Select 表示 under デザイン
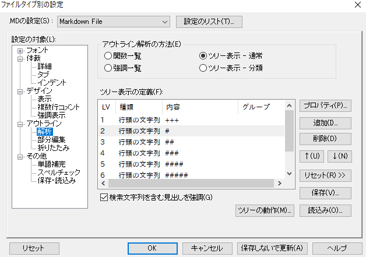 tap(44, 99)
